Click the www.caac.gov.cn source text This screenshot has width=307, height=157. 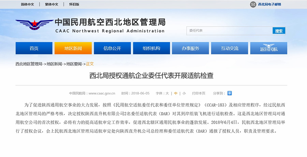102,94
